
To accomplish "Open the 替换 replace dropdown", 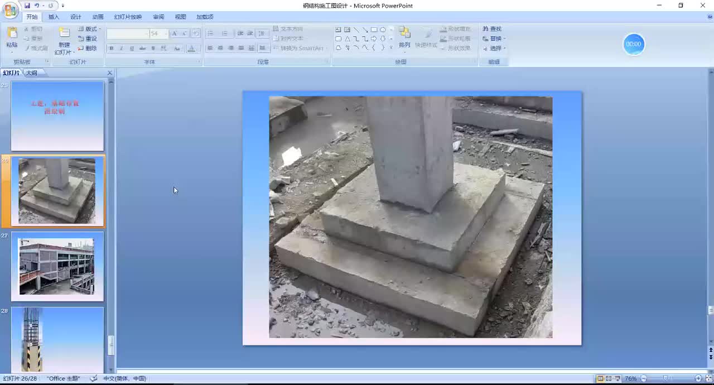I will point(494,38).
